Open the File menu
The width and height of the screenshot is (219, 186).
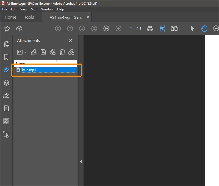[5, 9]
